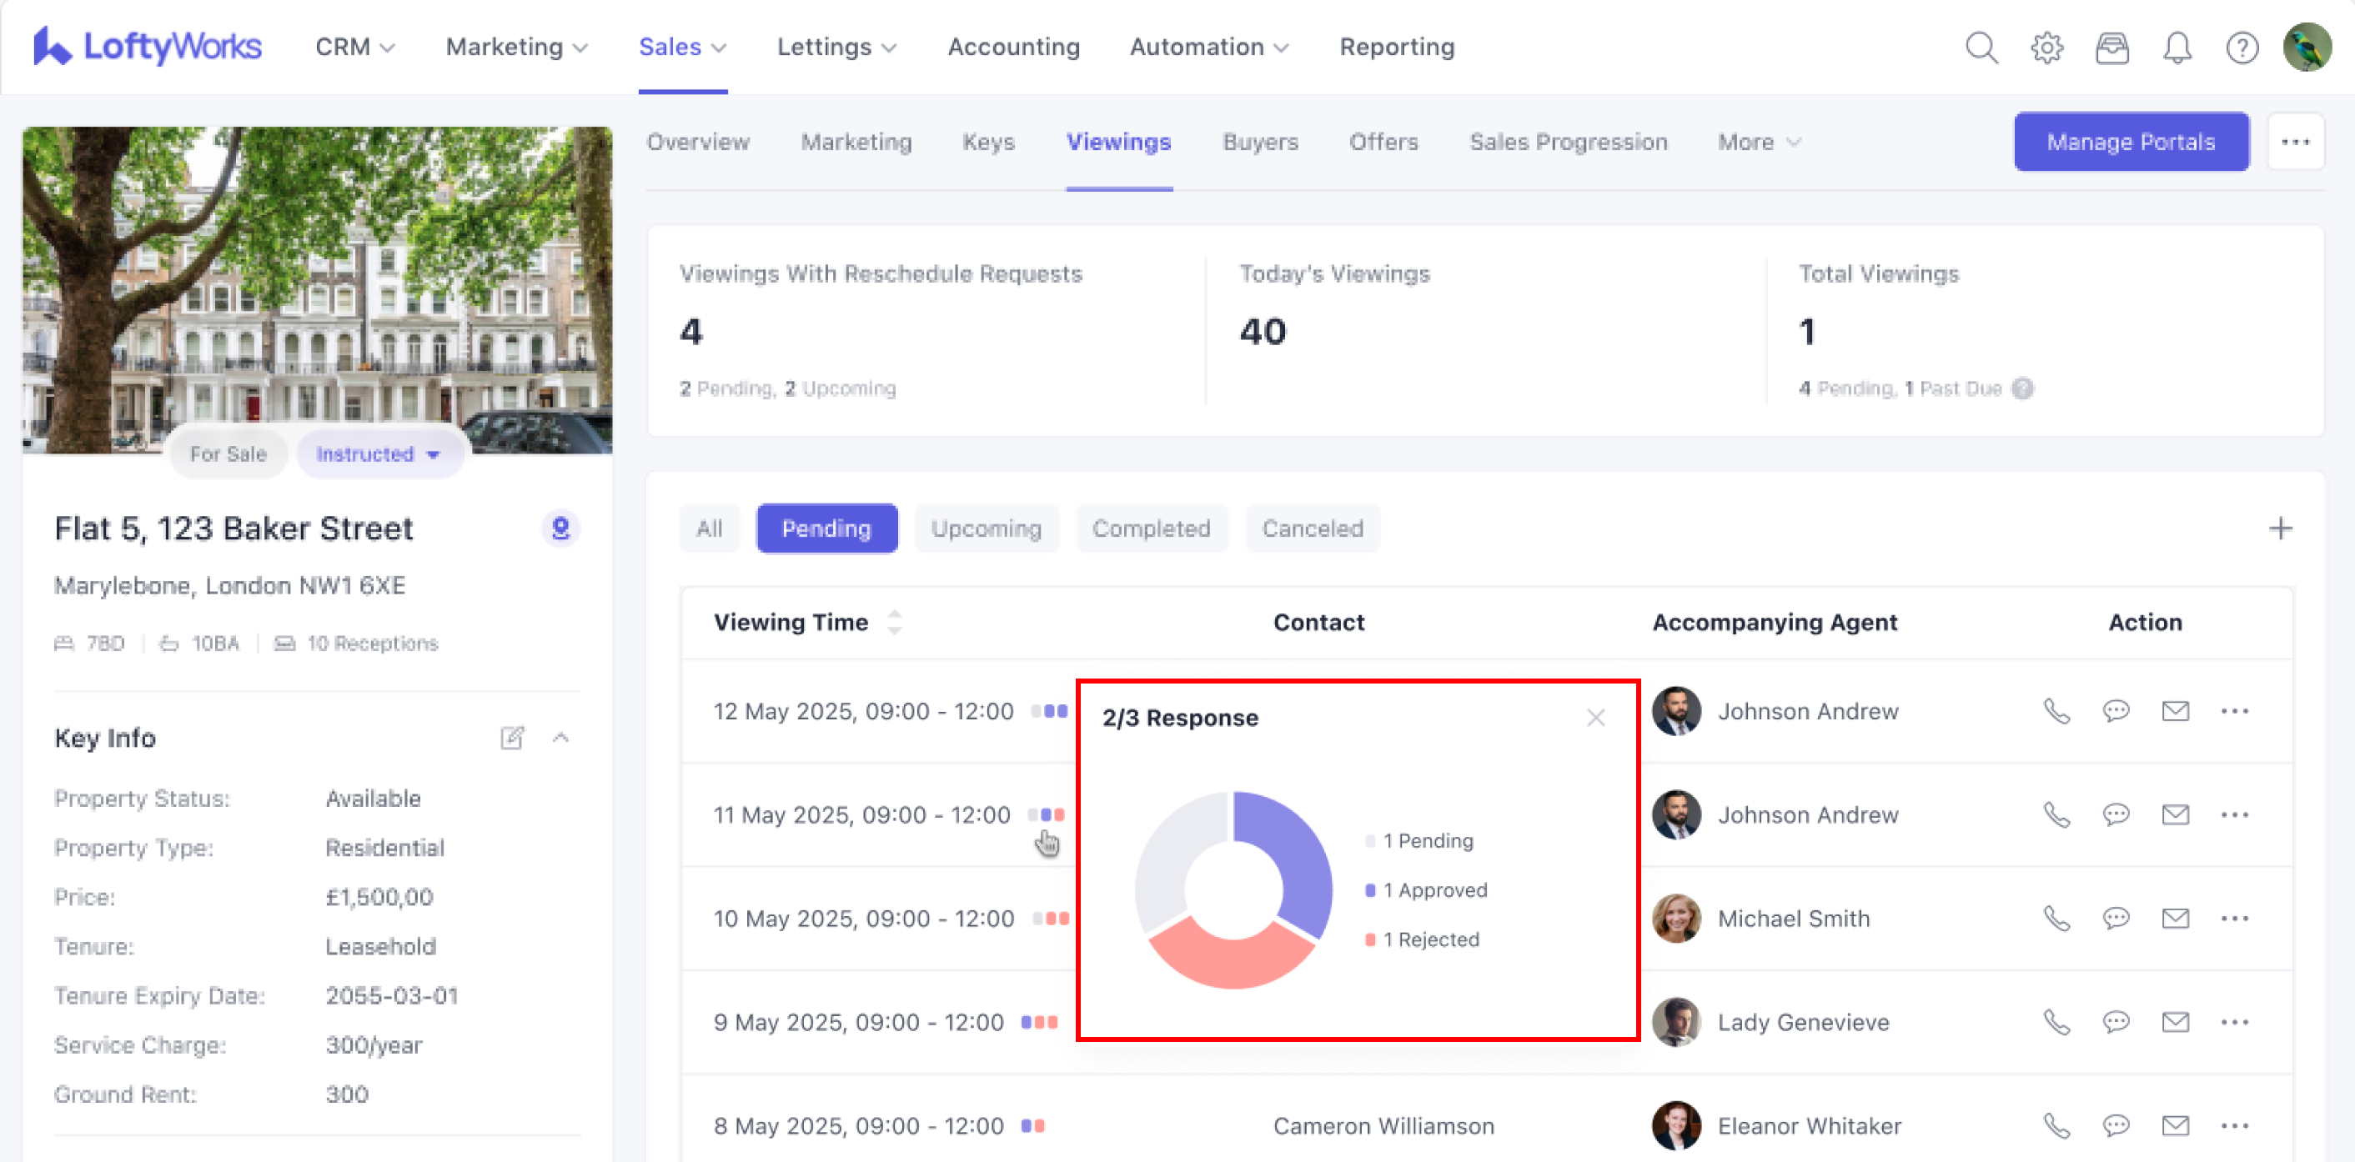Open settings via the gear icon

pyautogui.click(x=2047, y=48)
